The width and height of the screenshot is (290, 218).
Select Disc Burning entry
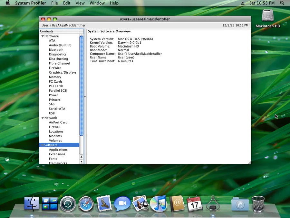coord(58,59)
